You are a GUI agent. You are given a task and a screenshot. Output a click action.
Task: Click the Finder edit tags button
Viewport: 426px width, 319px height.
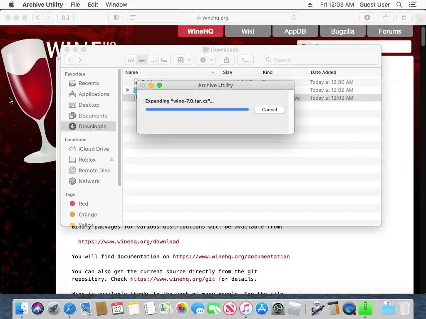[245, 60]
